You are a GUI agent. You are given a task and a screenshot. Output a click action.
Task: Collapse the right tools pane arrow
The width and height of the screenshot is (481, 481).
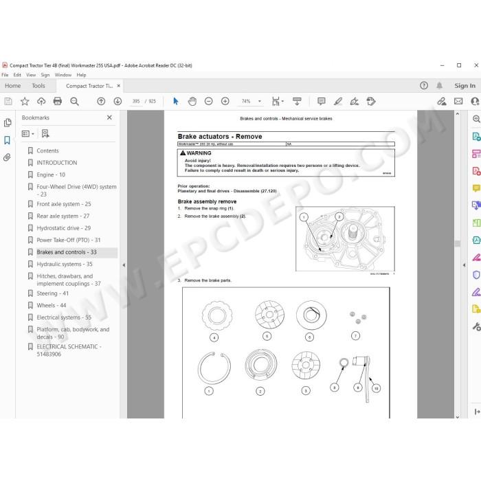(464, 265)
